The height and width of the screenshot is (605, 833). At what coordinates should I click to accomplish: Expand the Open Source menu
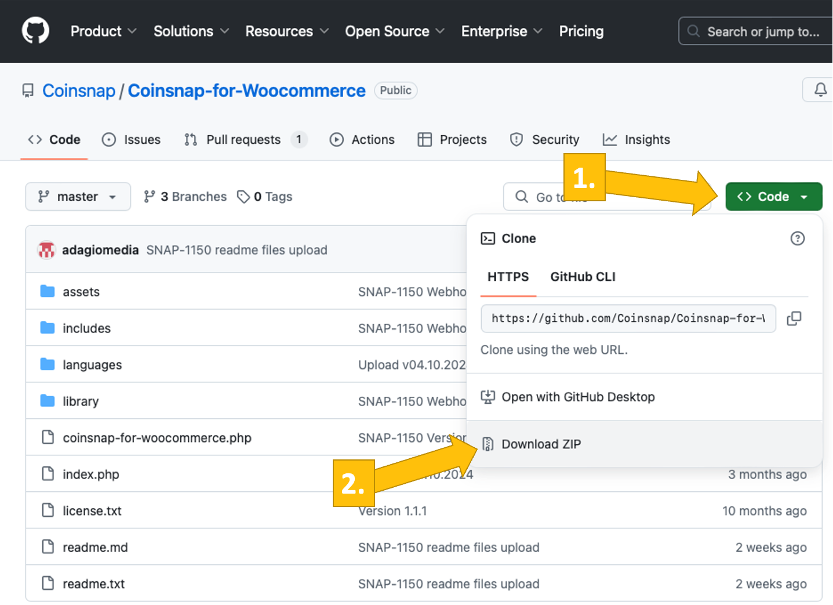pos(394,31)
